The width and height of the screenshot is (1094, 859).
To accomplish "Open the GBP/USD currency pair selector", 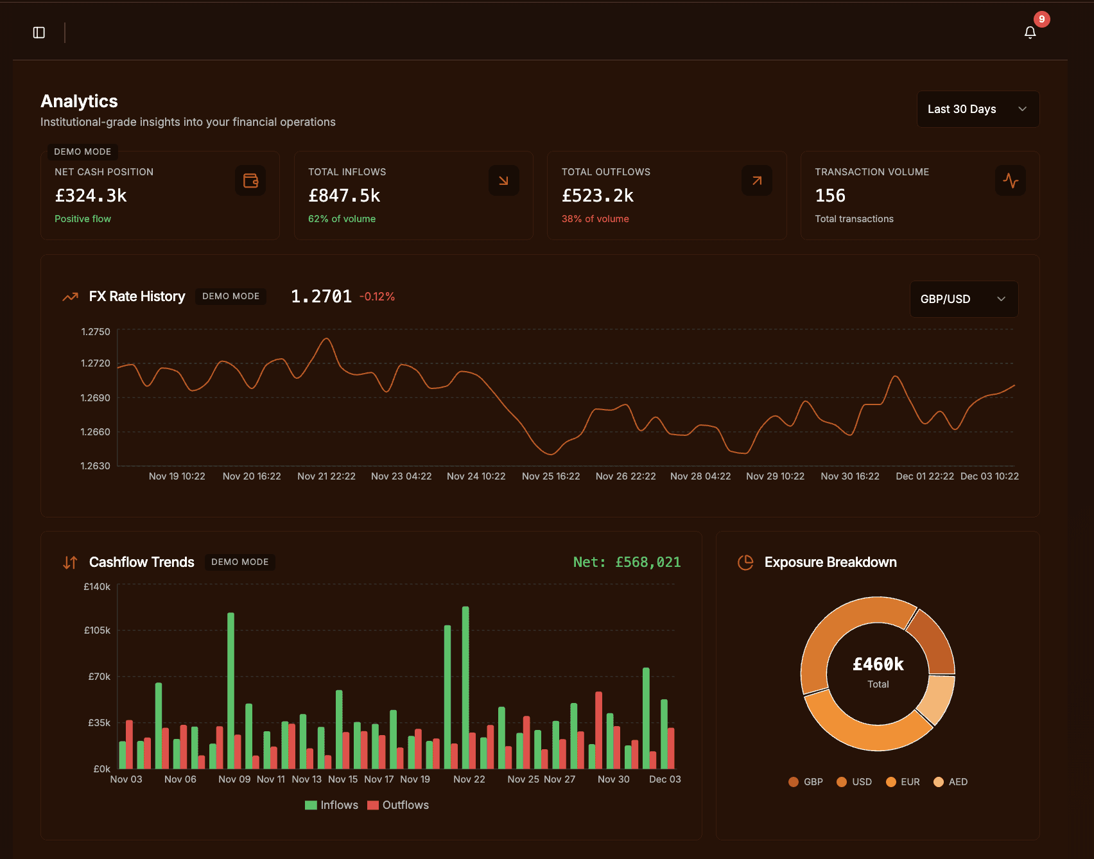I will (x=963, y=299).
